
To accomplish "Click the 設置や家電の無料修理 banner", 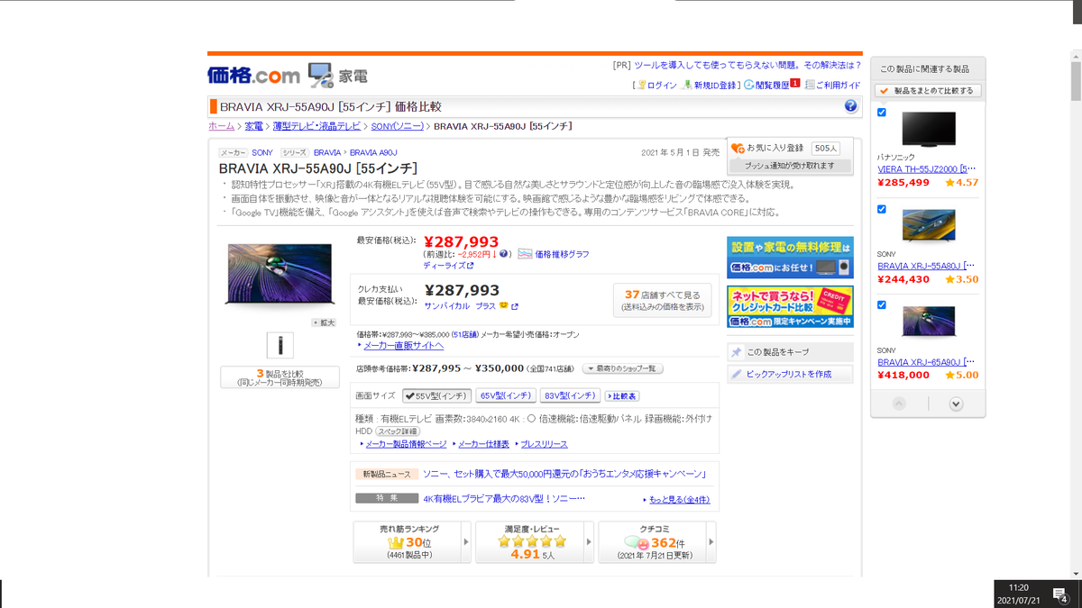I will 790,258.
